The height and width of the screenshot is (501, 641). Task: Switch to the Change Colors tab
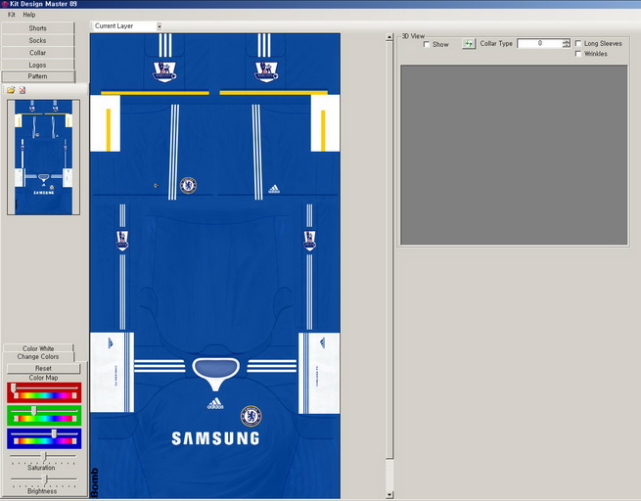(x=38, y=357)
